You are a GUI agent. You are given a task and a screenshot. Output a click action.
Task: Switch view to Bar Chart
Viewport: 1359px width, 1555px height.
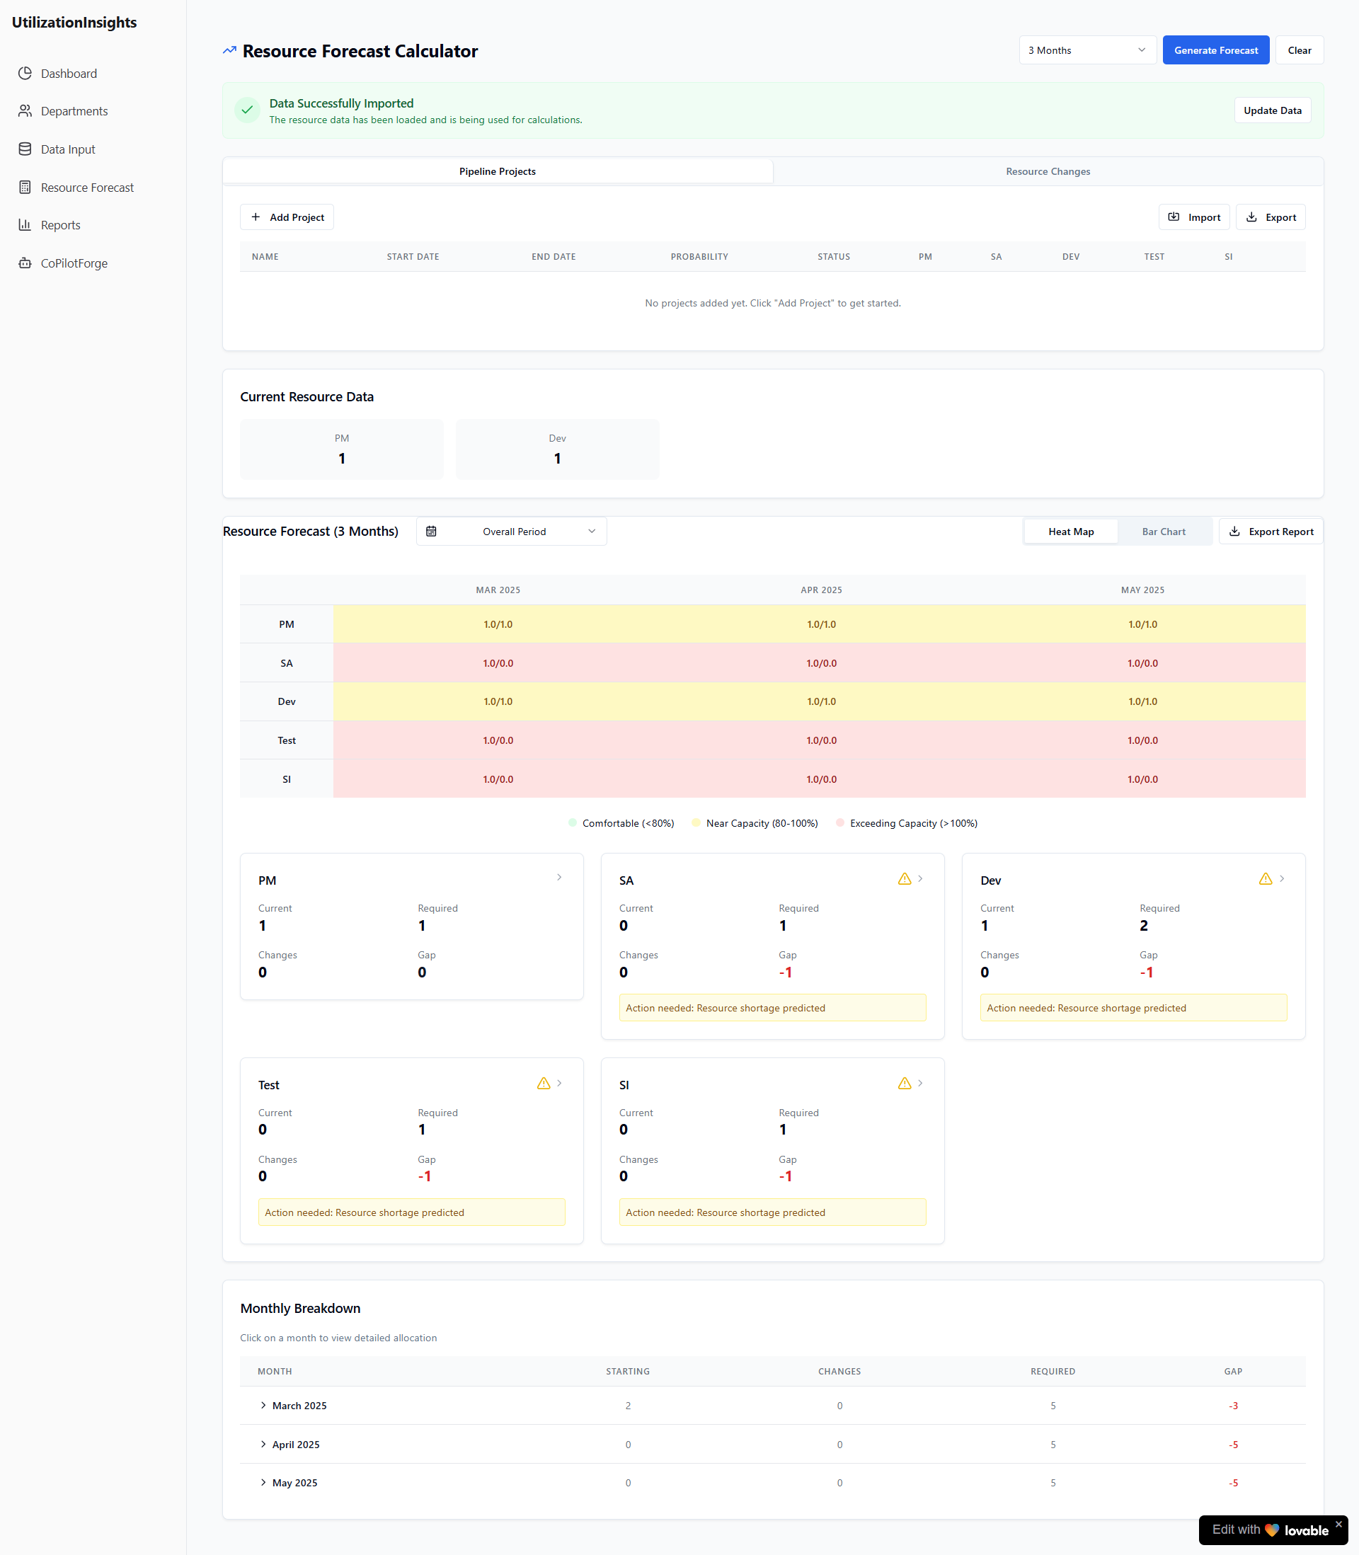(1164, 532)
